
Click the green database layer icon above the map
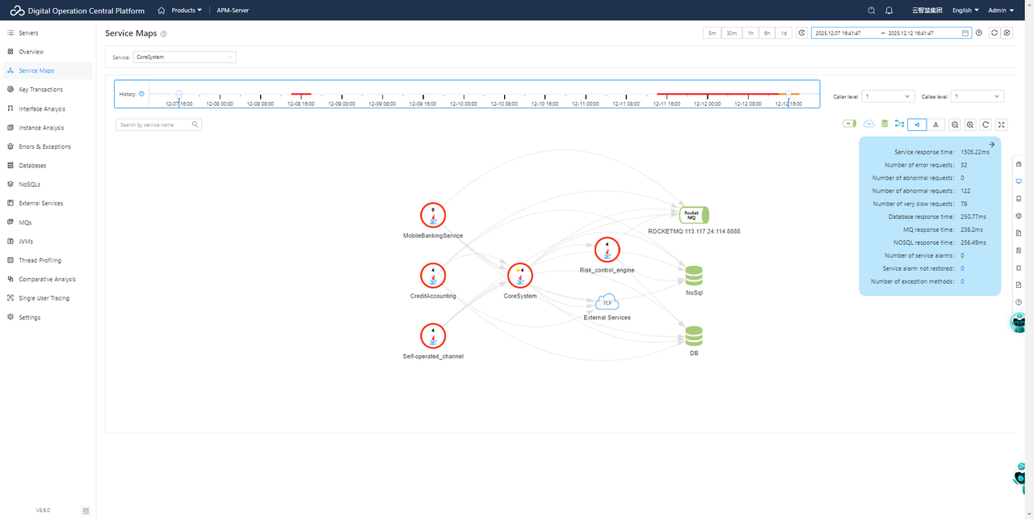[x=884, y=124]
